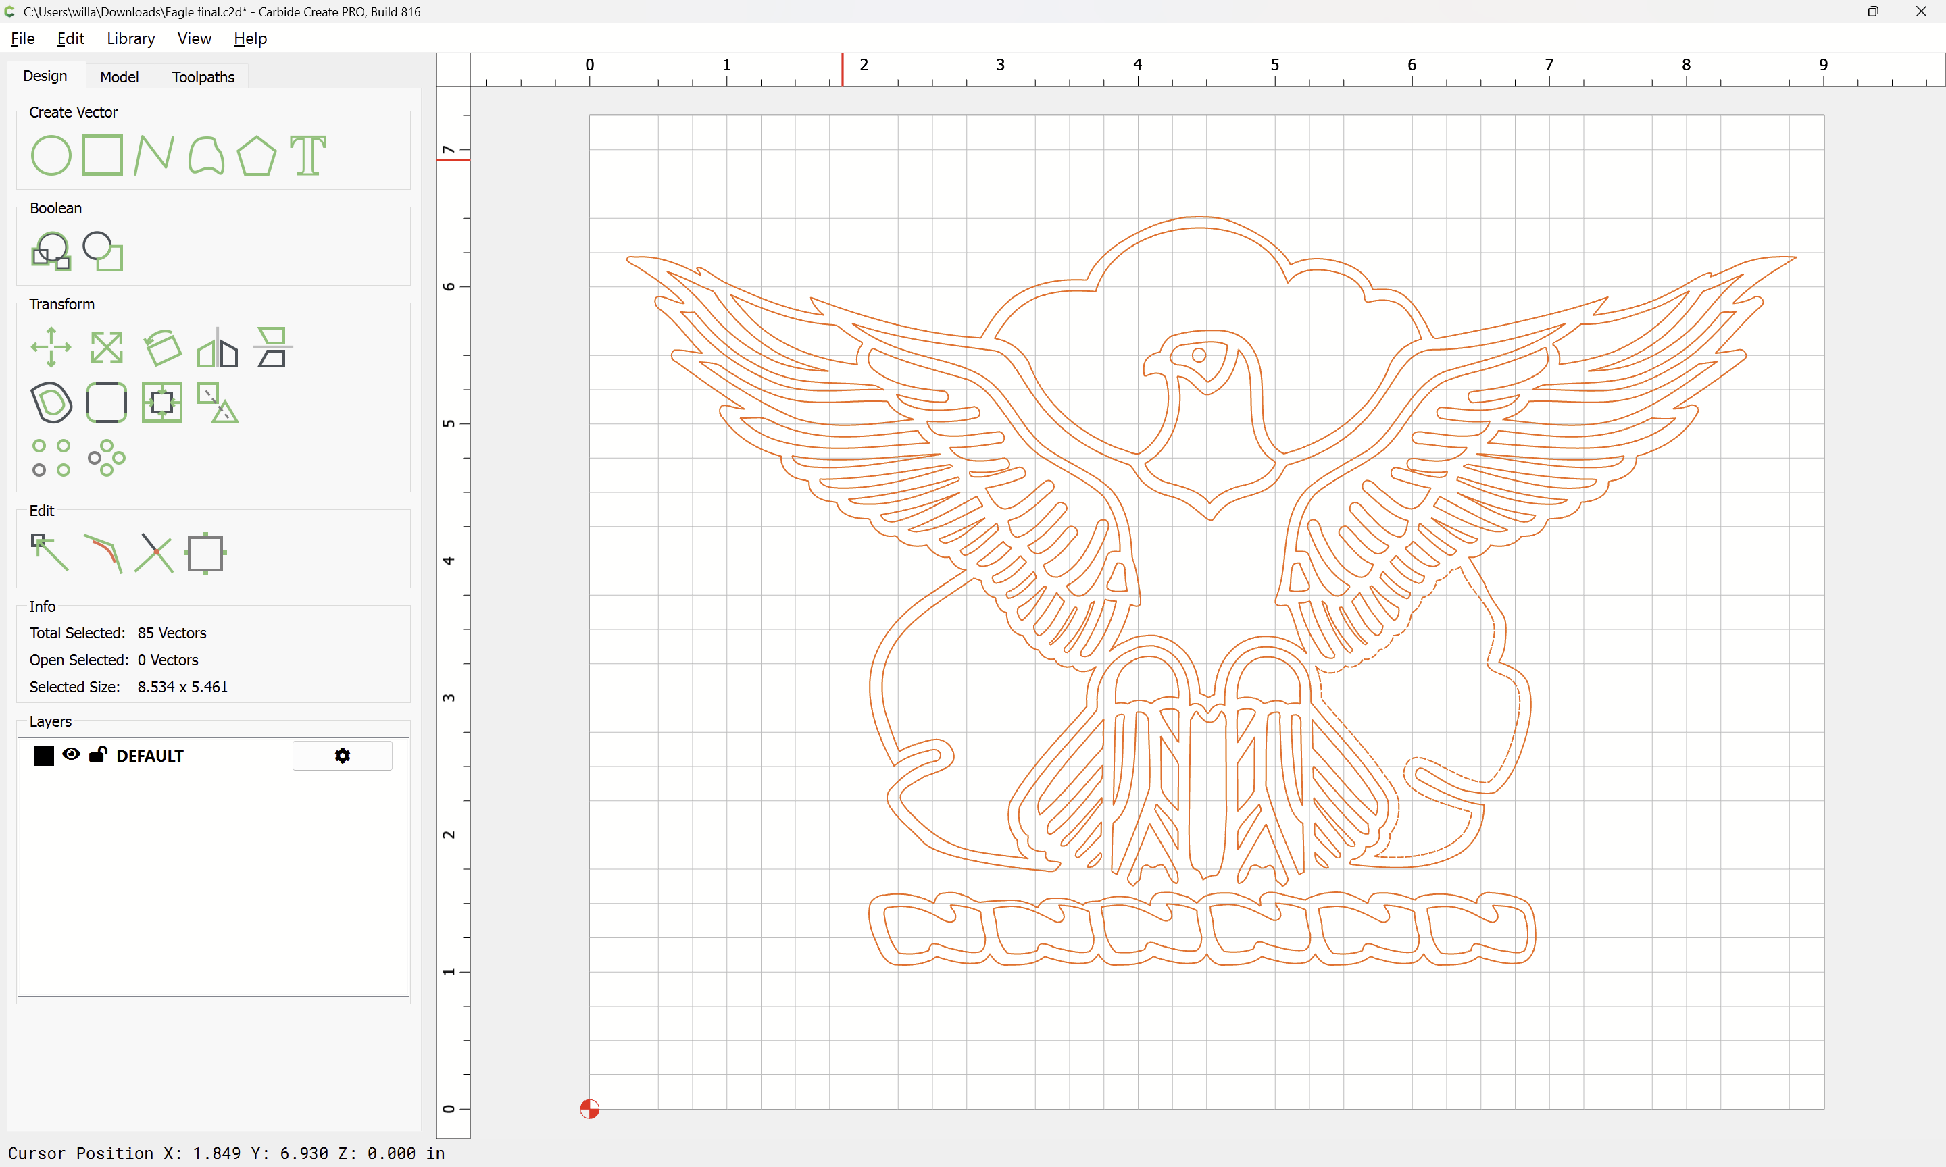
Task: Select the Polyline create vector tool
Action: pos(153,155)
